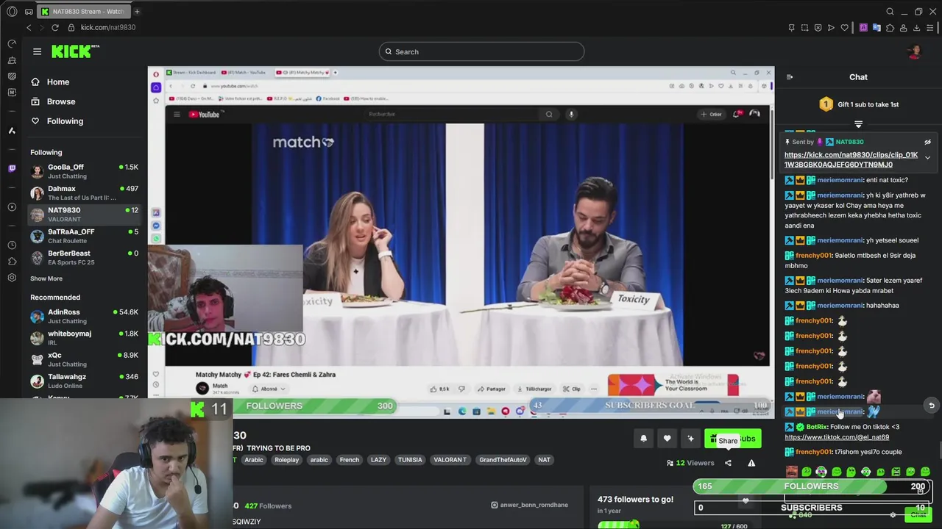Open the recommended whiteboymaj channel

(x=84, y=337)
